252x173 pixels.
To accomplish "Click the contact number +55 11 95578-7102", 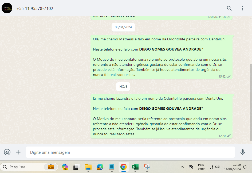I will click(35, 9).
